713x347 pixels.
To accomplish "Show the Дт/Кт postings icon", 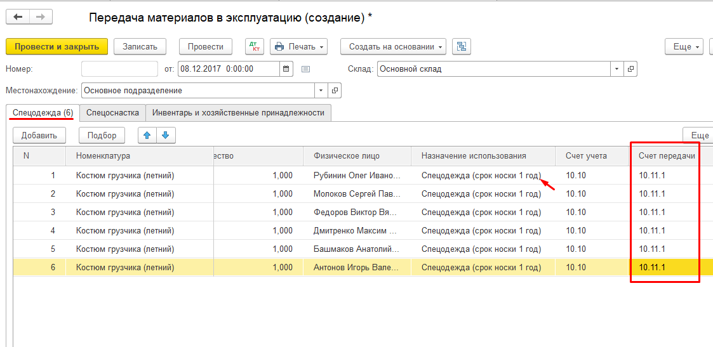I will (255, 46).
